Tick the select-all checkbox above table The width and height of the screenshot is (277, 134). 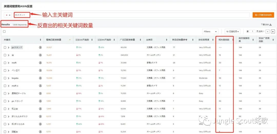click(x=4, y=32)
